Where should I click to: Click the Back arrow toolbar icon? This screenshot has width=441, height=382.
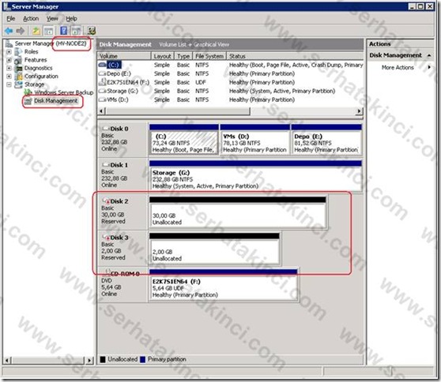(x=9, y=31)
